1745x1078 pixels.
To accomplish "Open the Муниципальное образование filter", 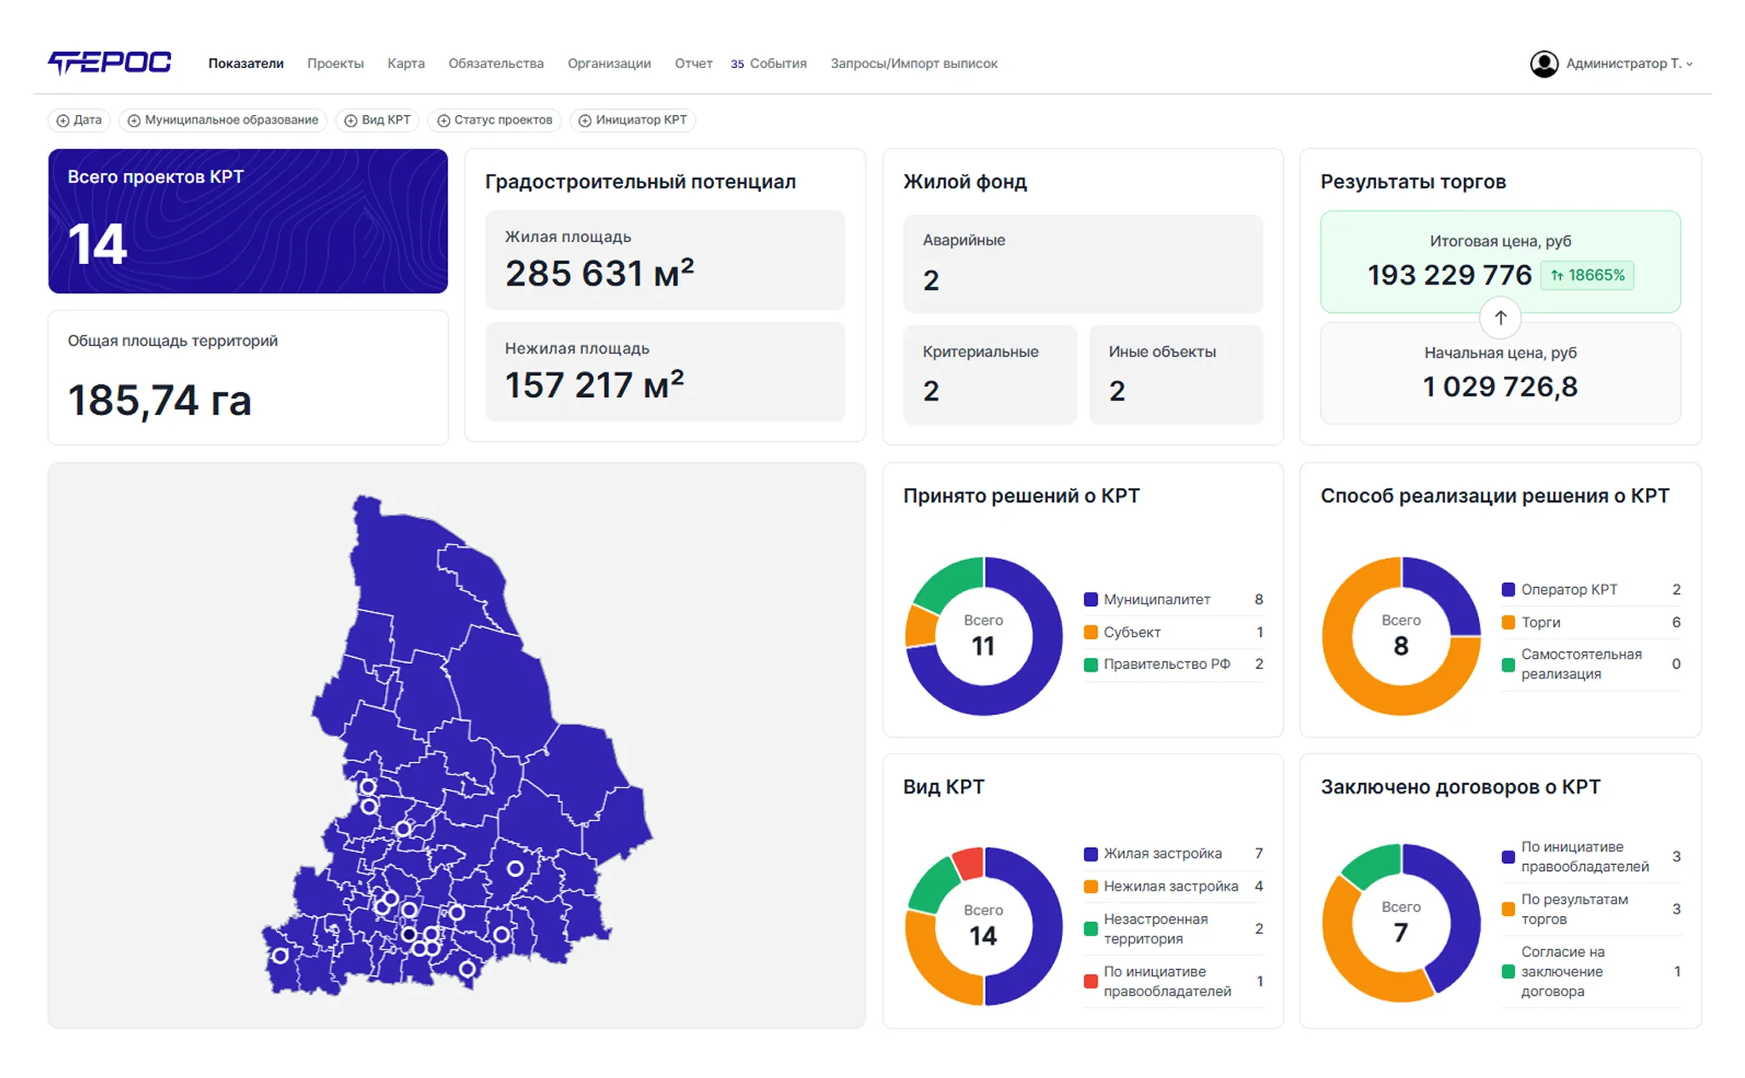I will (x=222, y=120).
